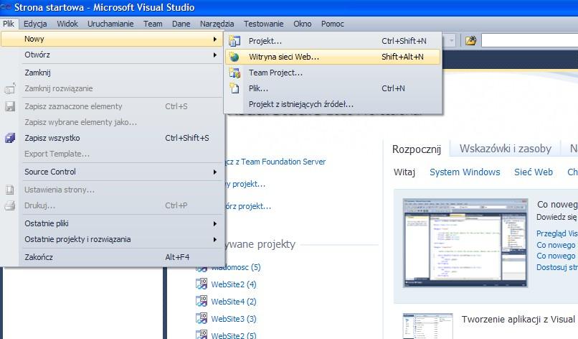This screenshot has width=578, height=339.
Task: Switch to the Rozpocznij tab
Action: coord(417,149)
